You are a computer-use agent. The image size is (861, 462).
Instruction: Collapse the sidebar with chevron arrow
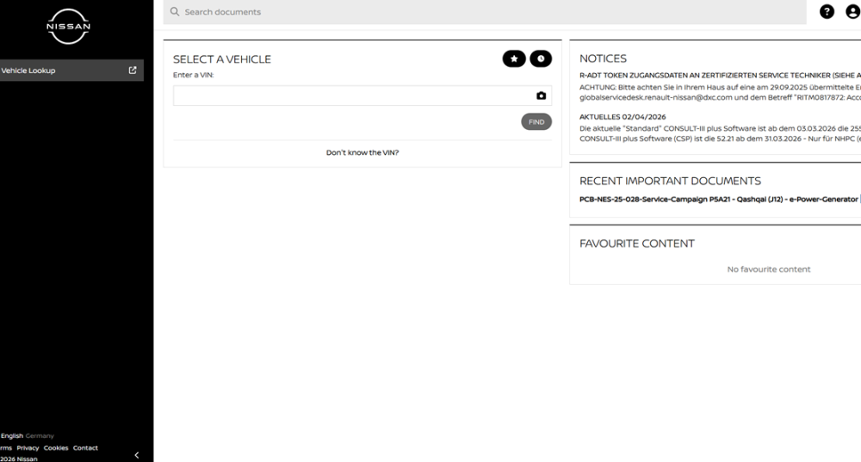[x=137, y=455]
